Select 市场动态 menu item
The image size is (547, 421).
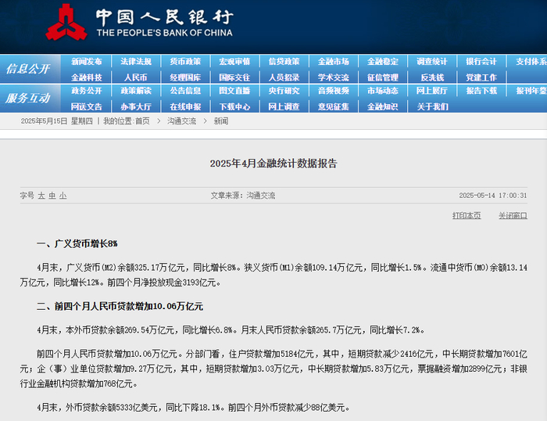(x=383, y=91)
